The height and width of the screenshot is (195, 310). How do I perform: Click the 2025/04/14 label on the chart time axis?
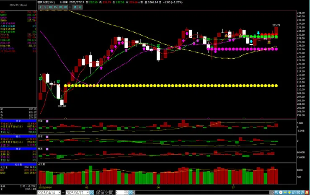(45, 187)
